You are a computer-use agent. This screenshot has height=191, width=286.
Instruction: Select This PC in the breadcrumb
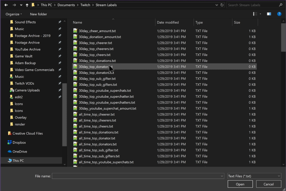click(x=46, y=5)
